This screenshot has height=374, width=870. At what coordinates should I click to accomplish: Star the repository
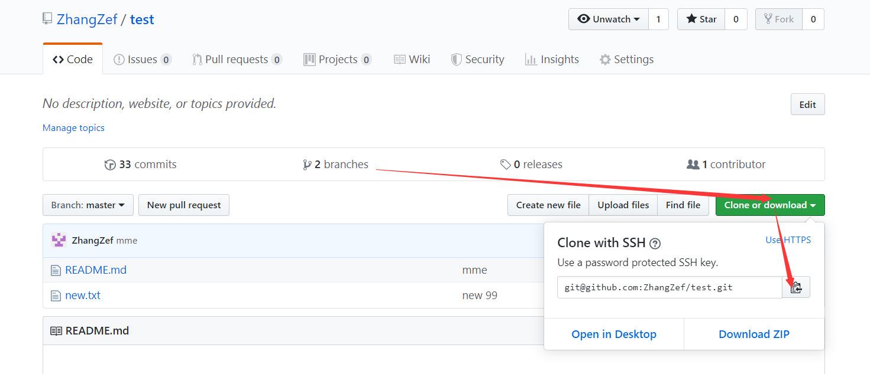coord(701,19)
